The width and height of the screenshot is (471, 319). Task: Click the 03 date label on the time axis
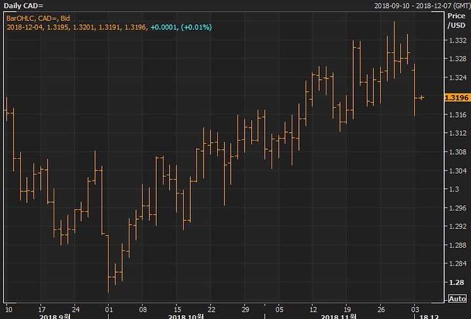click(415, 309)
